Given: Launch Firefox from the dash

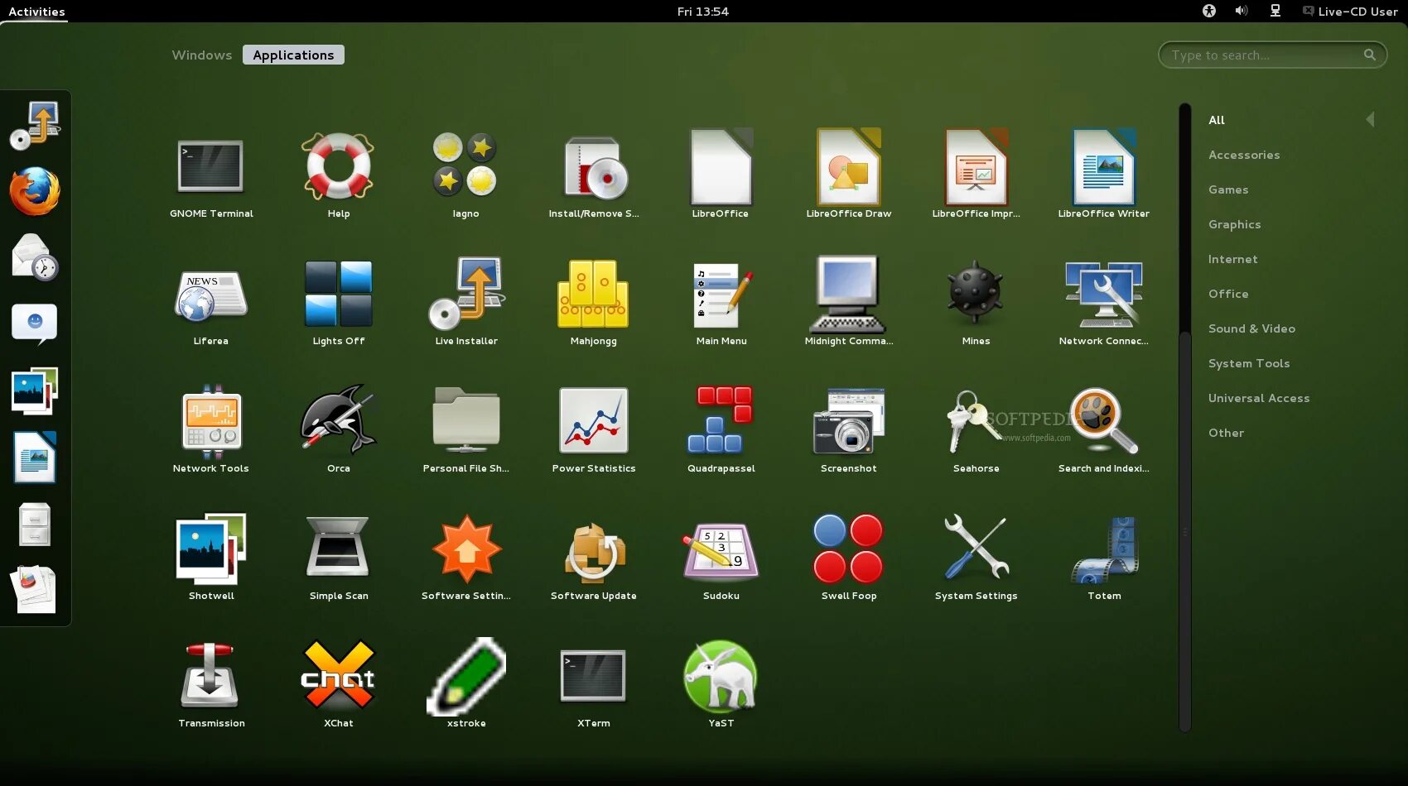Looking at the screenshot, I should pos(35,191).
